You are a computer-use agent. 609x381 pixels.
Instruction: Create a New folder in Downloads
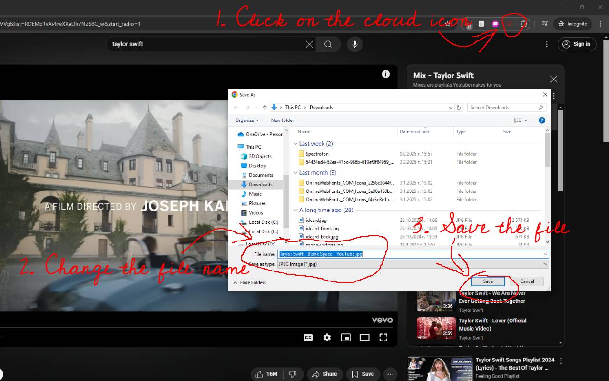282,120
